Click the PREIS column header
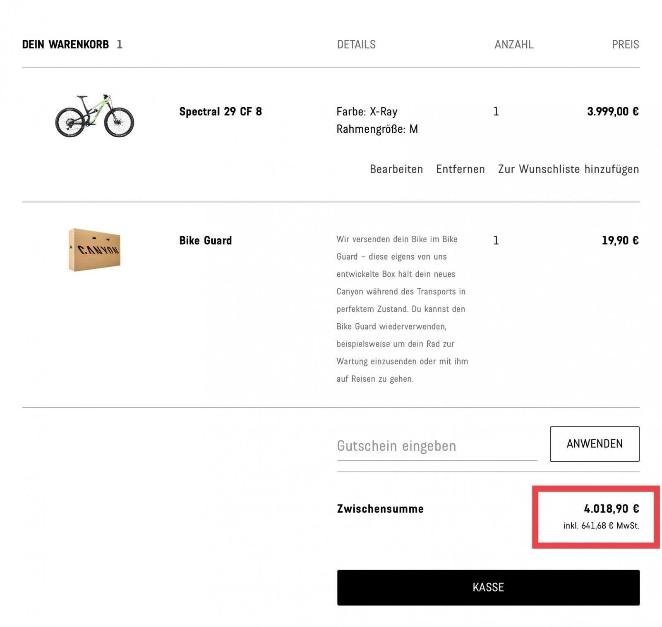Image resolution: width=662 pixels, height=627 pixels. 625,45
